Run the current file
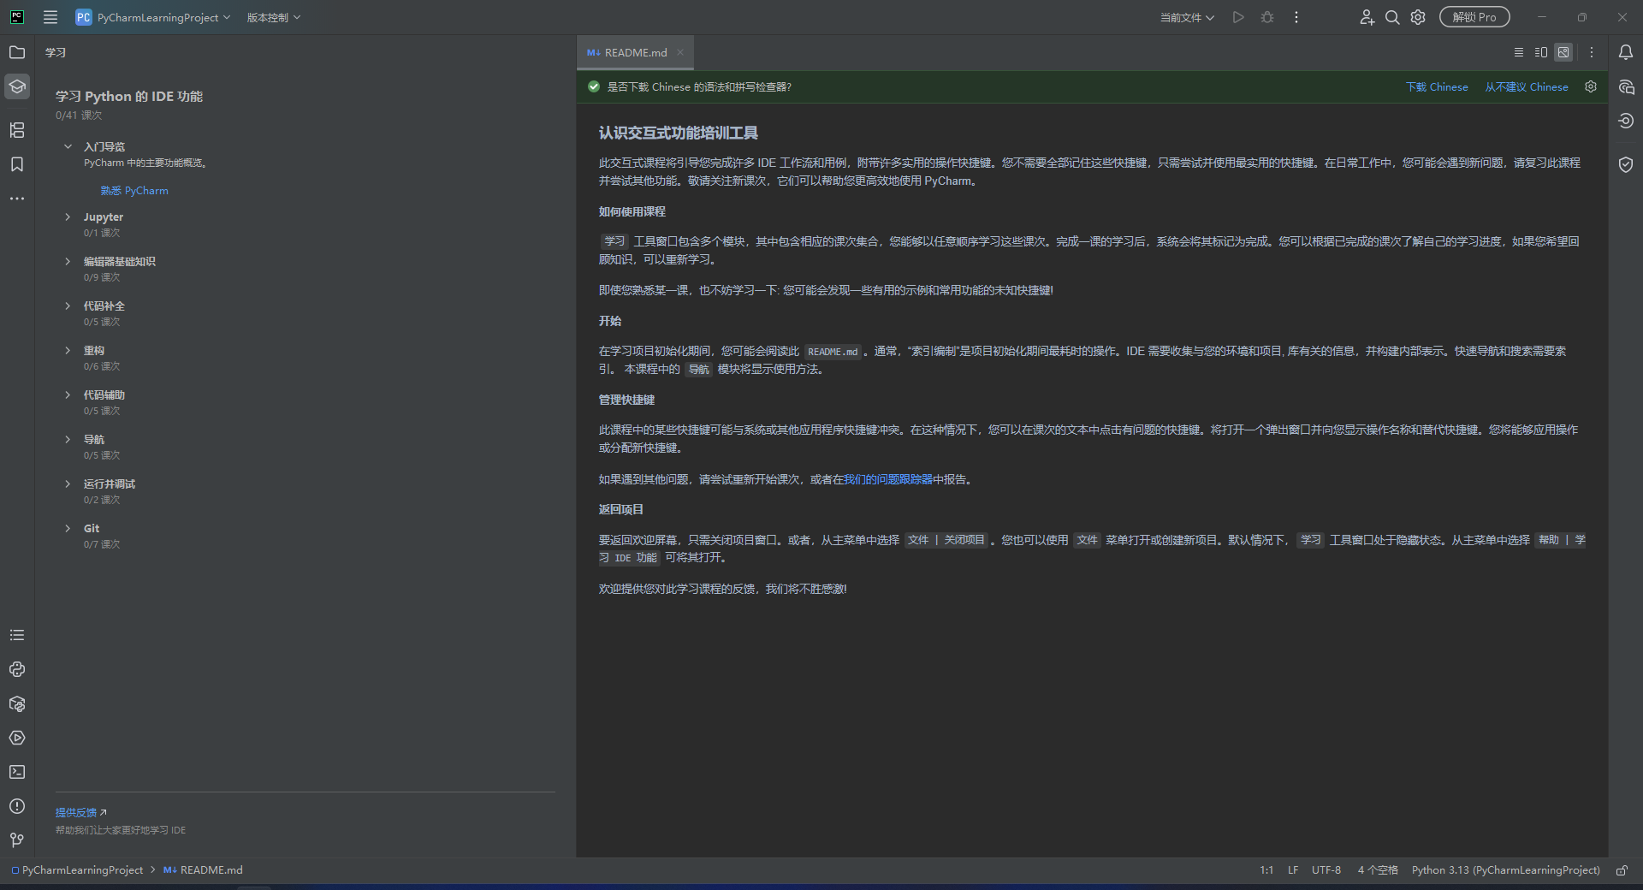 (x=1238, y=17)
